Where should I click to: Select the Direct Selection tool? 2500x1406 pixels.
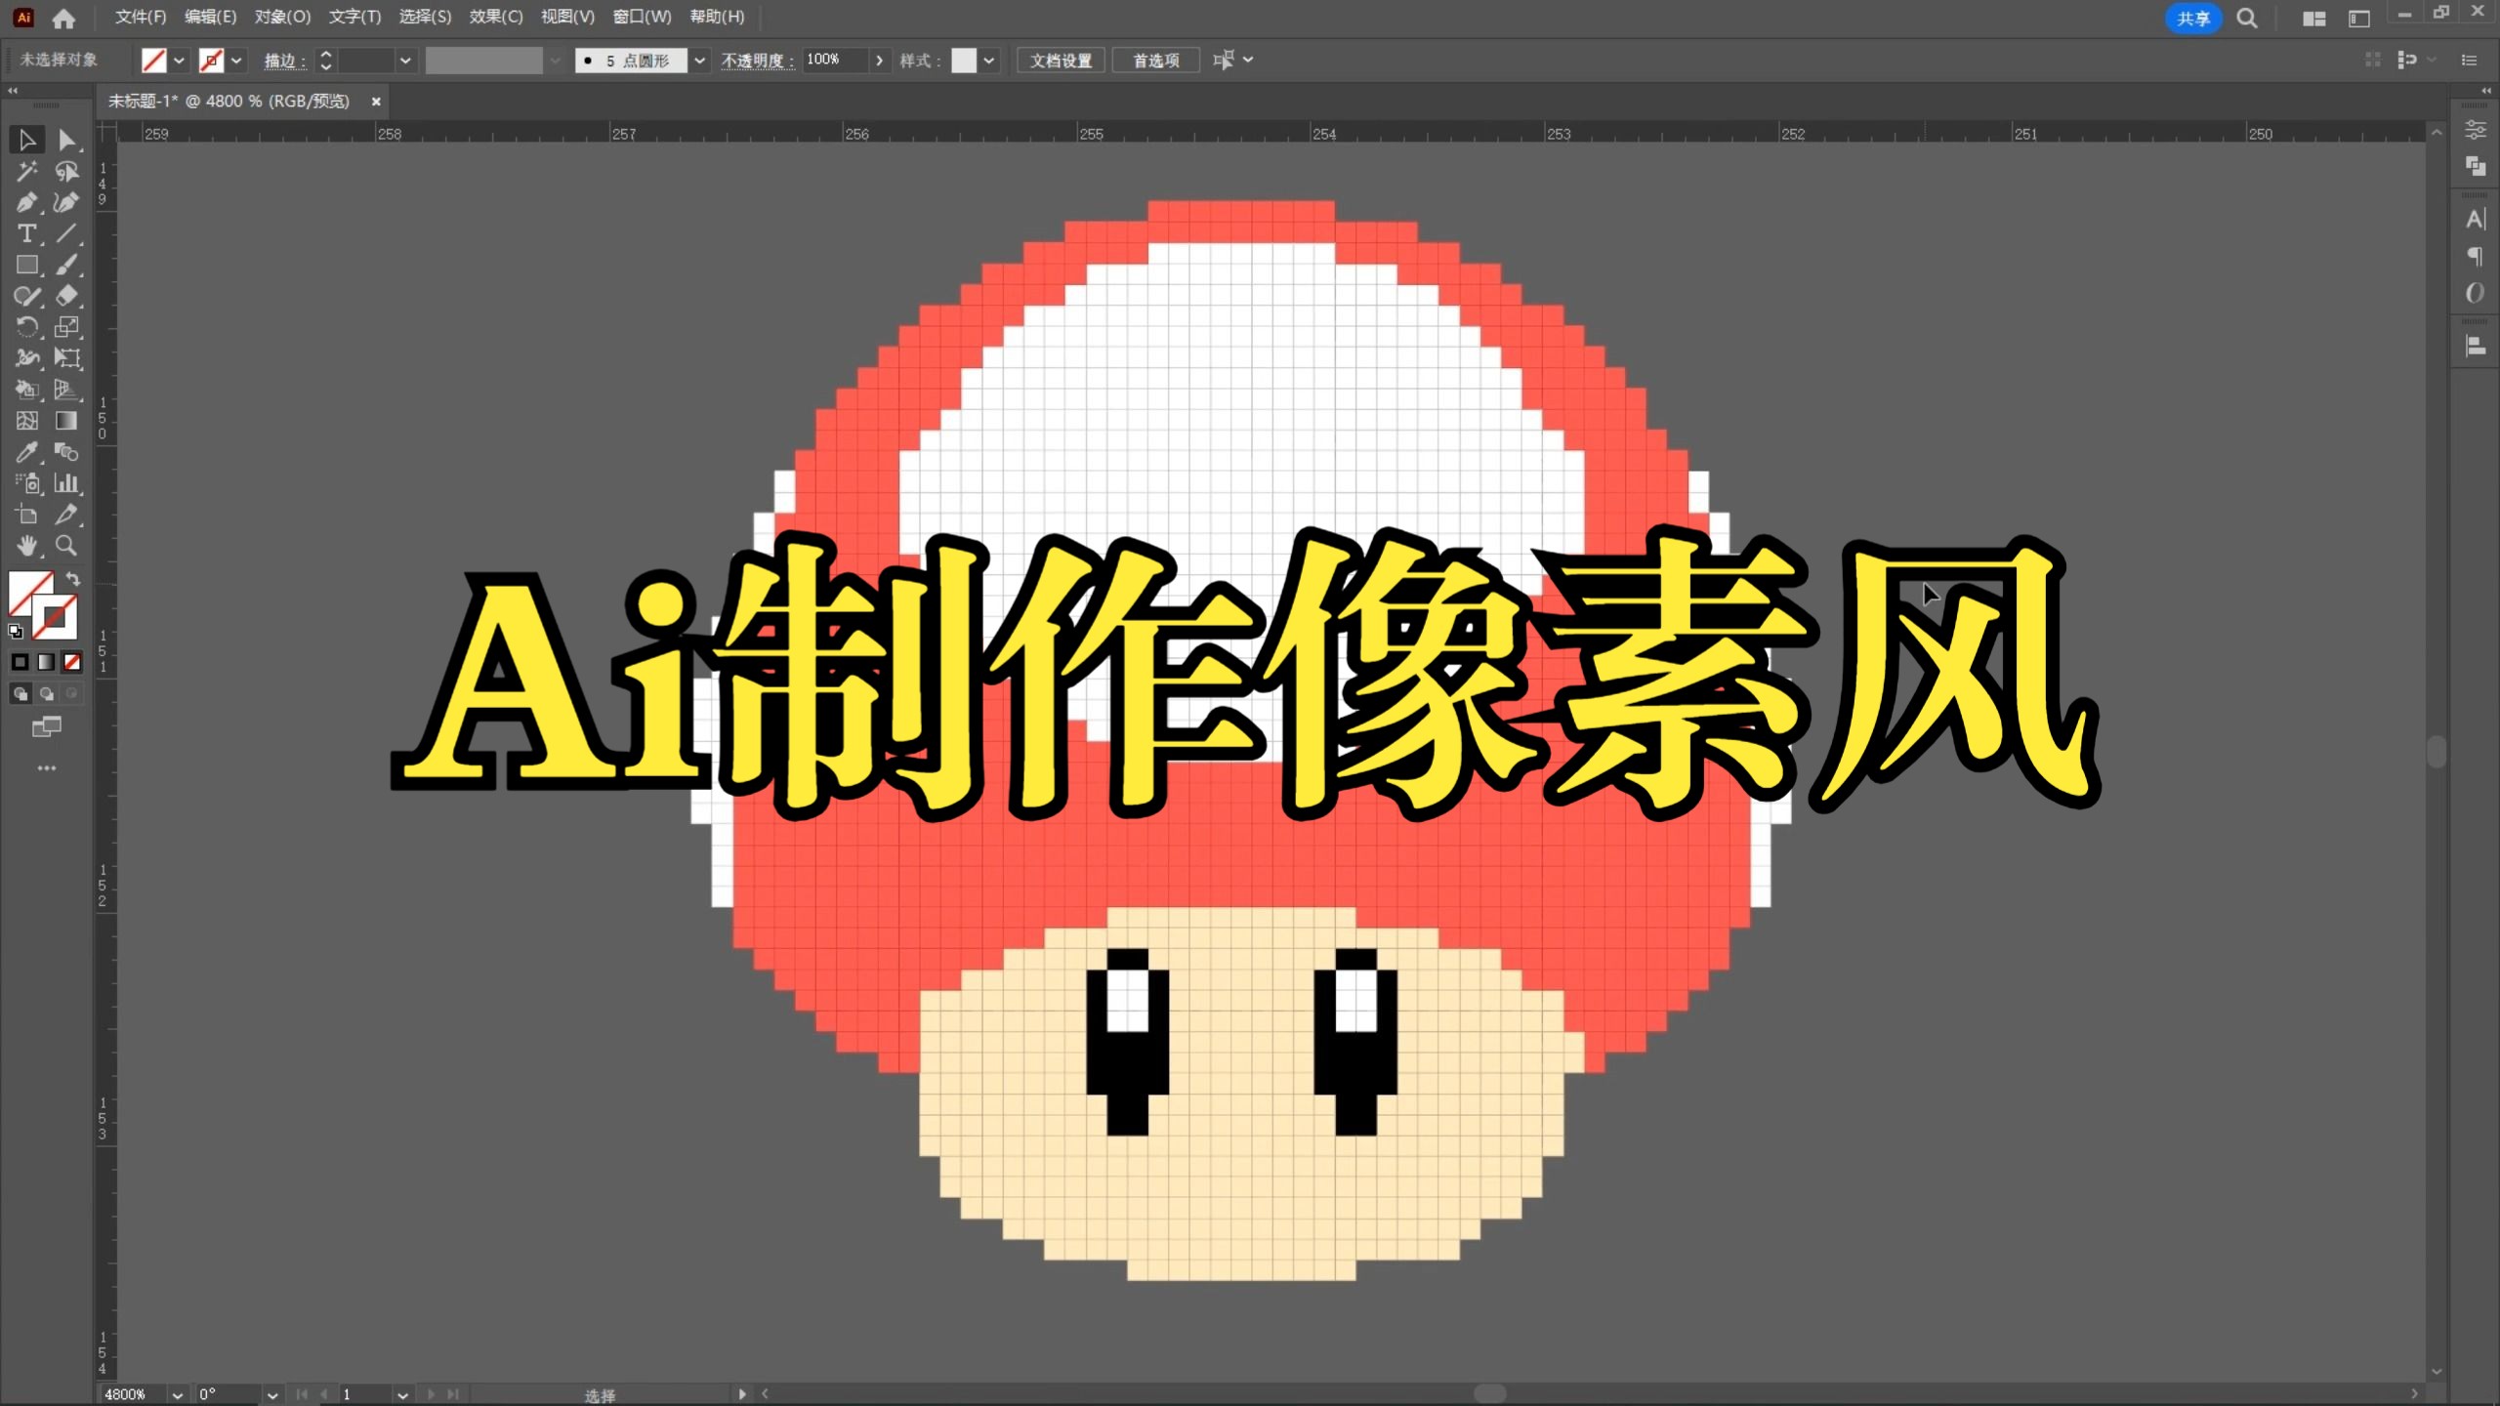[66, 141]
